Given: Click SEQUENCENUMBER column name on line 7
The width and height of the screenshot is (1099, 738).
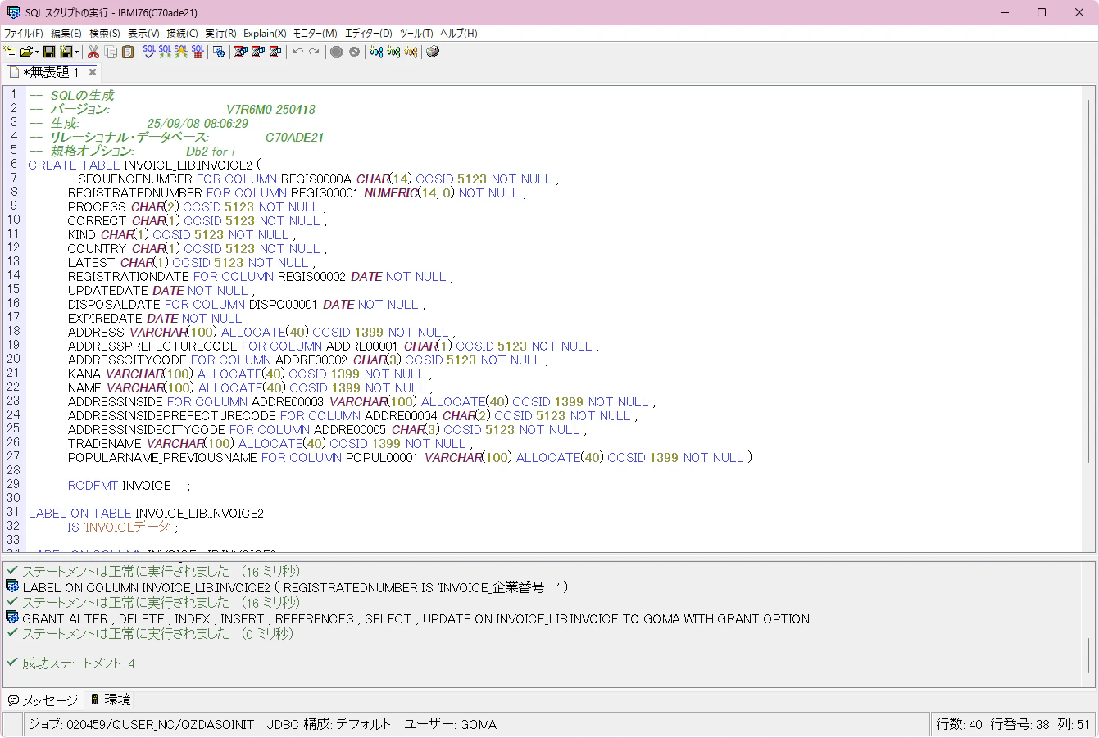Looking at the screenshot, I should click(x=135, y=179).
